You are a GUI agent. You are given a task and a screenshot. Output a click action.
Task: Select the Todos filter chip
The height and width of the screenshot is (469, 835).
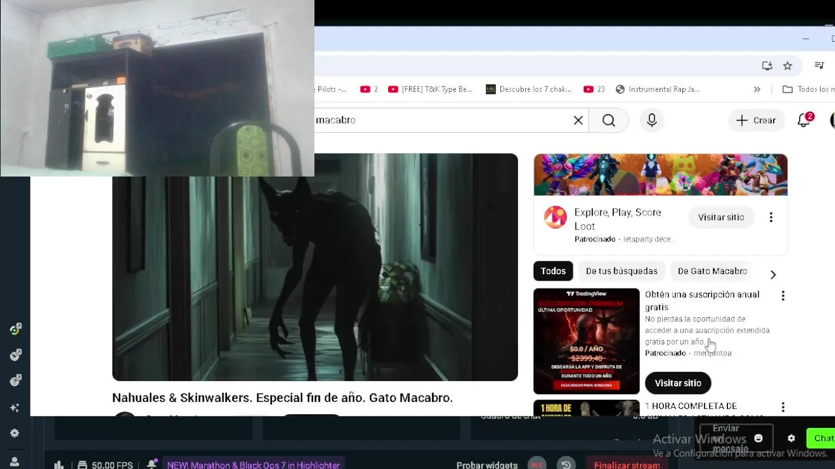pos(553,271)
